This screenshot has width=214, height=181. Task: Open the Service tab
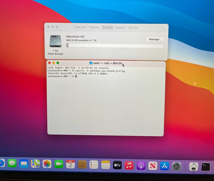point(133,28)
